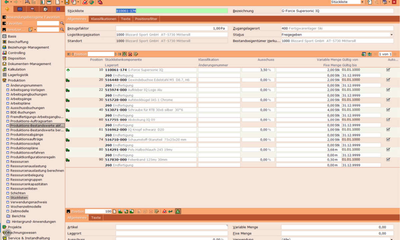
Task: Click component 516448-000 Gewindebuchse Edelstahl
Action: click(147, 80)
